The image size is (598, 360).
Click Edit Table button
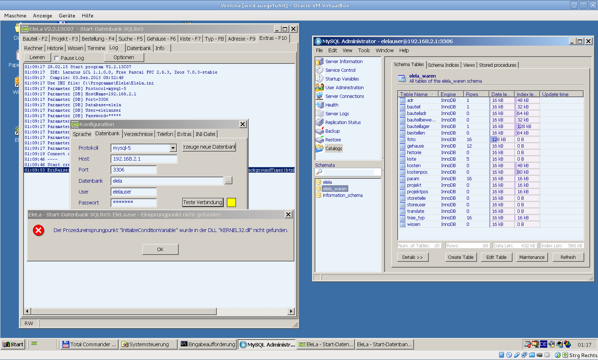(x=497, y=257)
